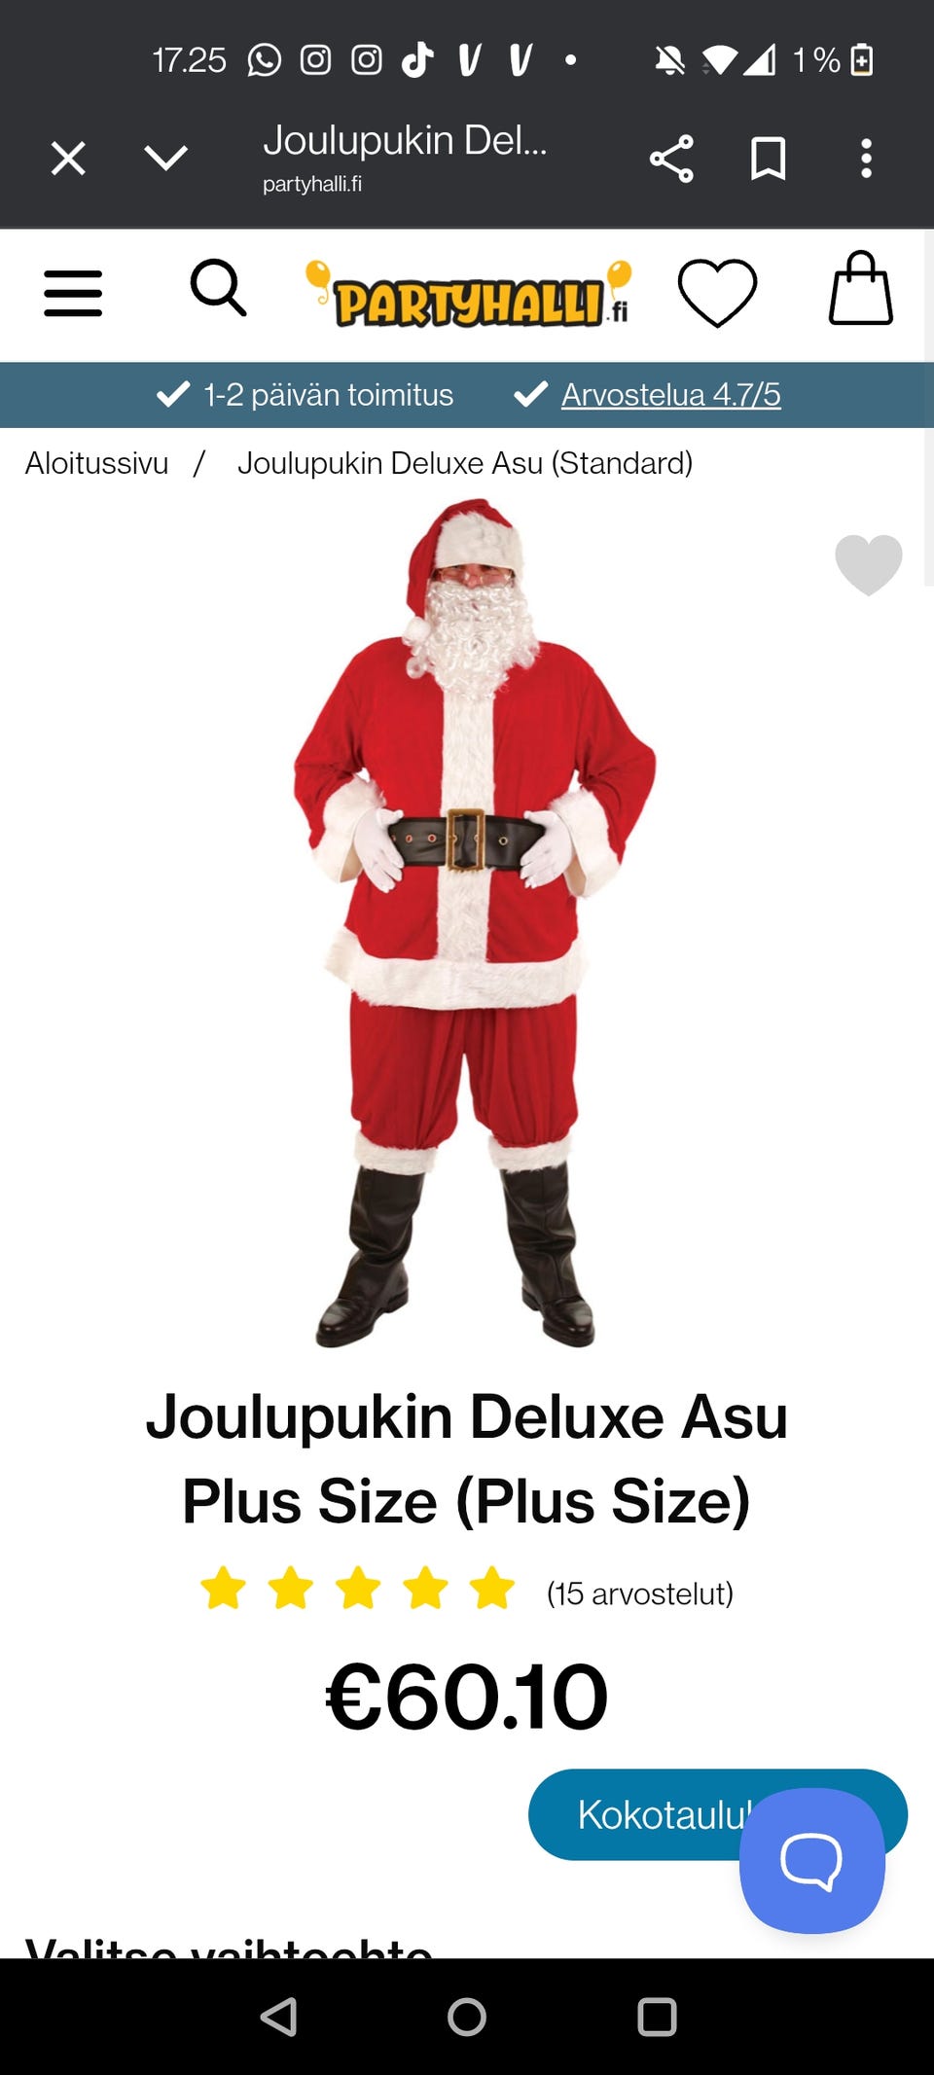Open the chat bubble widget
This screenshot has width=934, height=2075.
click(x=812, y=1860)
